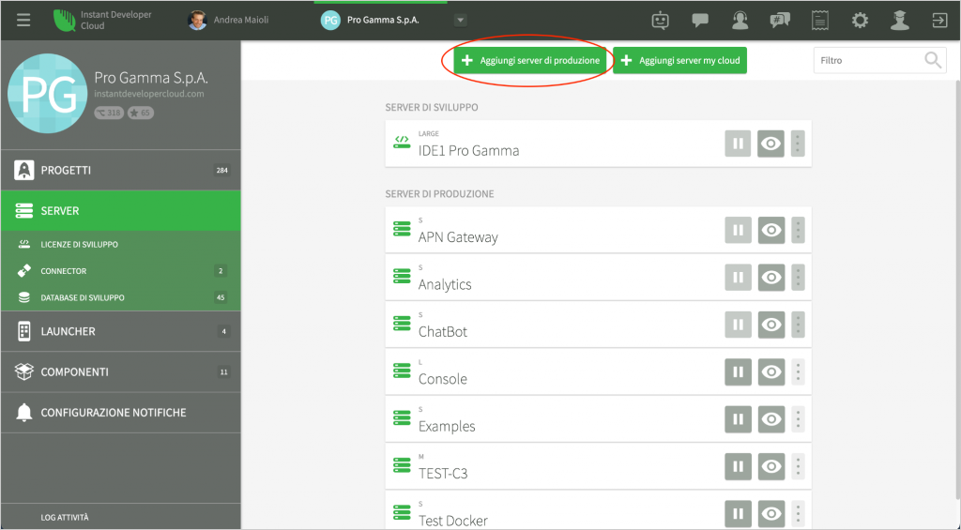Click eye icon for Console
Viewport: 961px width, 530px height.
[x=771, y=371]
